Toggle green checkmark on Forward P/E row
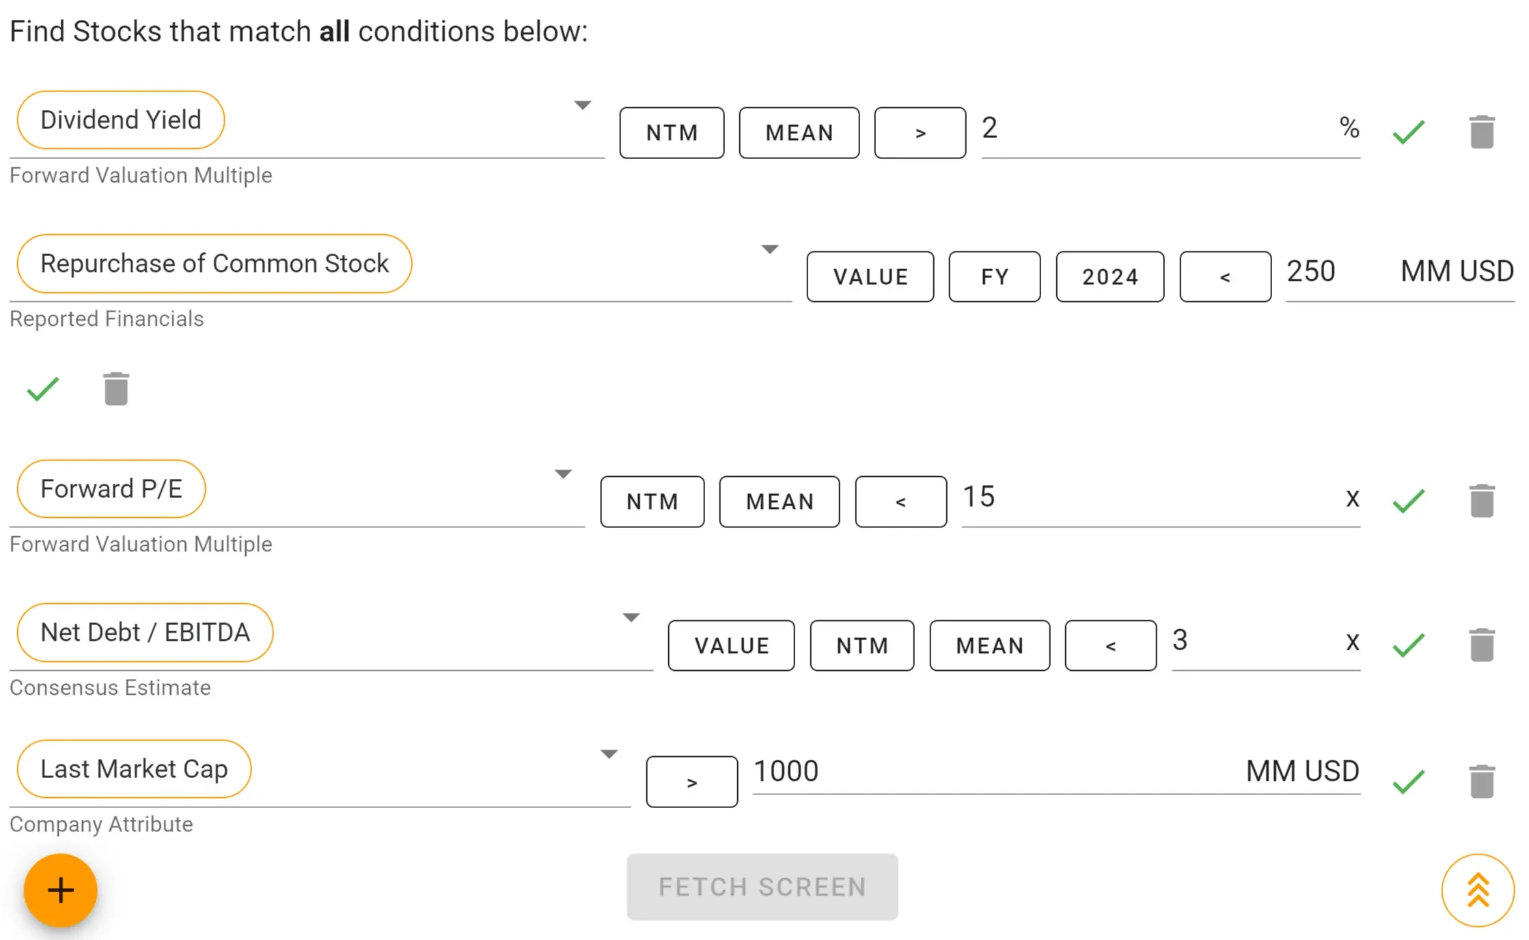Image resolution: width=1529 pixels, height=940 pixels. (x=1408, y=501)
